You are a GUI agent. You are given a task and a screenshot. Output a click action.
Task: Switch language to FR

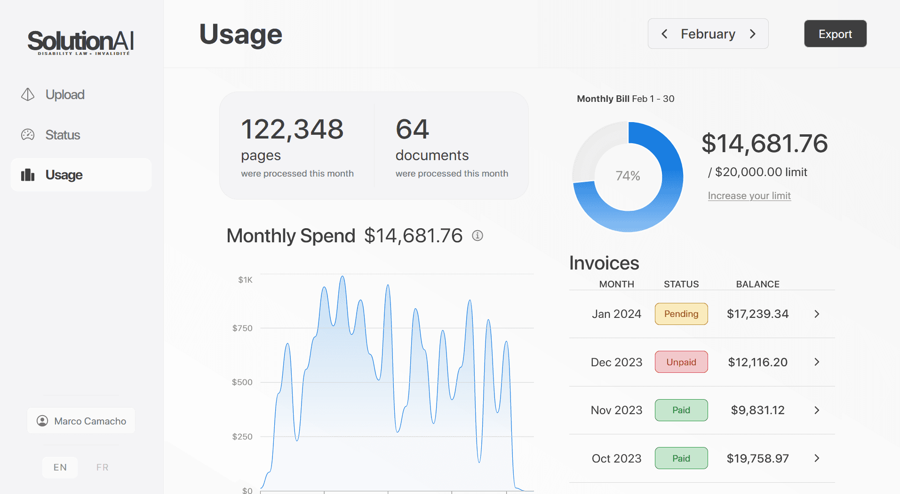tap(102, 467)
